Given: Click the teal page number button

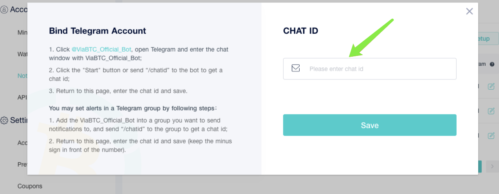Looking at the screenshot, I should (x=480, y=167).
